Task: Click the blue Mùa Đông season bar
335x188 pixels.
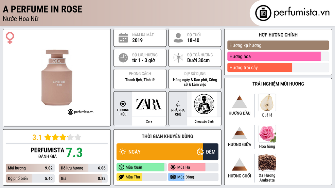Action: 176,177
